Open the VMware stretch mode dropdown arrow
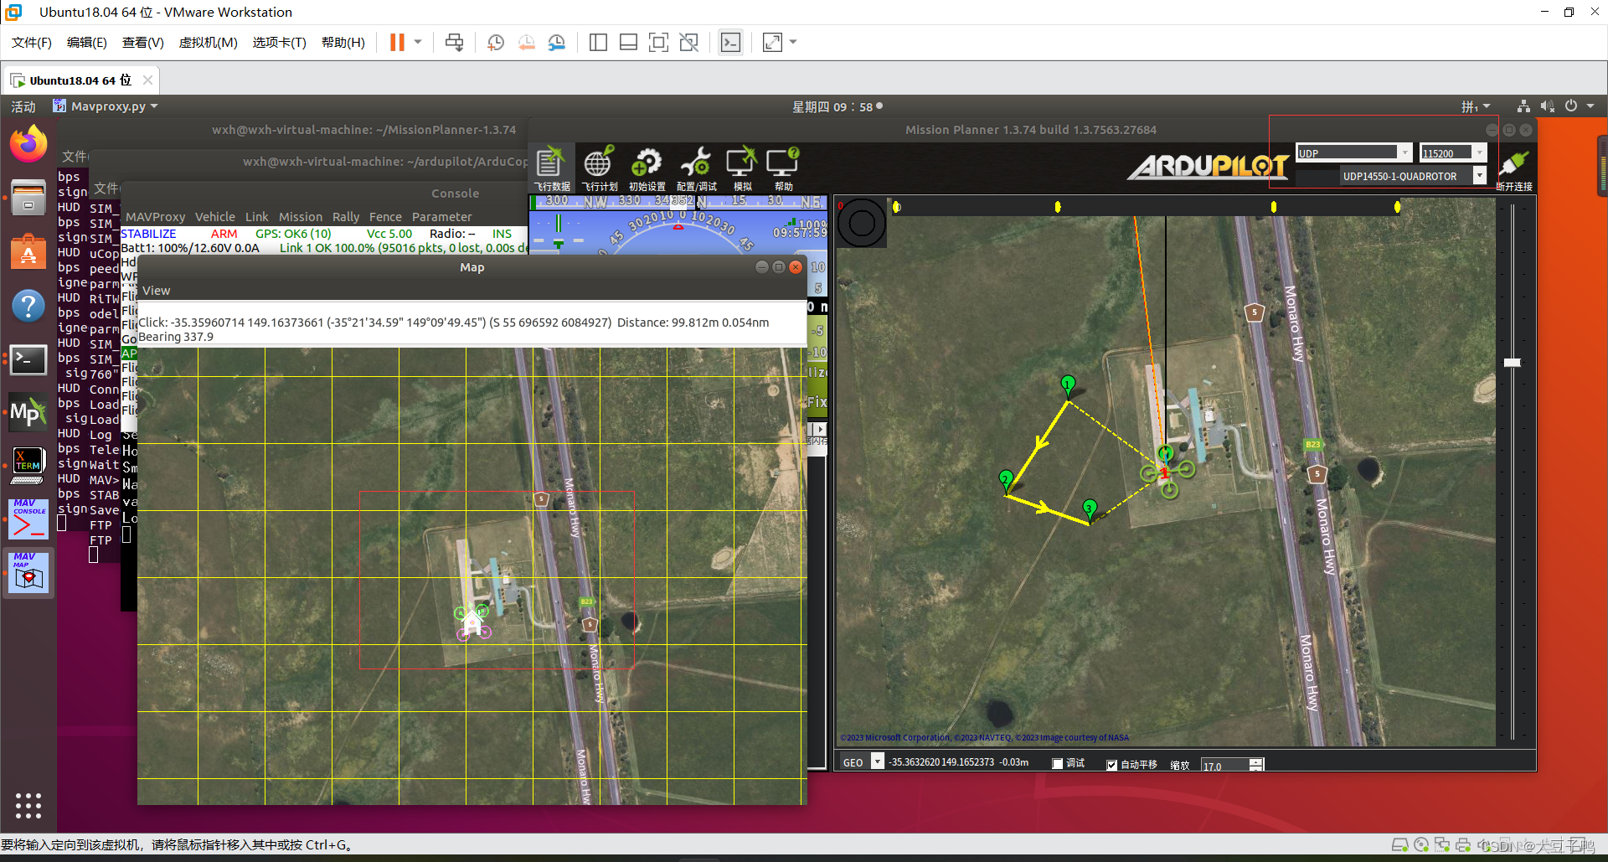The image size is (1608, 862). pos(793,42)
